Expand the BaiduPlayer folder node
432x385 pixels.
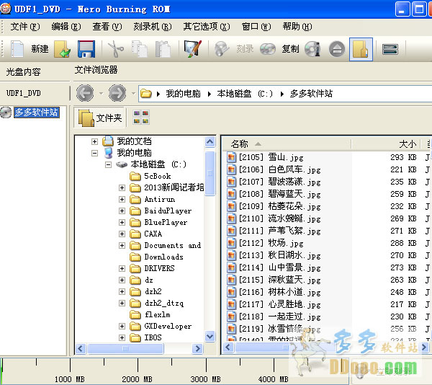[x=122, y=211]
